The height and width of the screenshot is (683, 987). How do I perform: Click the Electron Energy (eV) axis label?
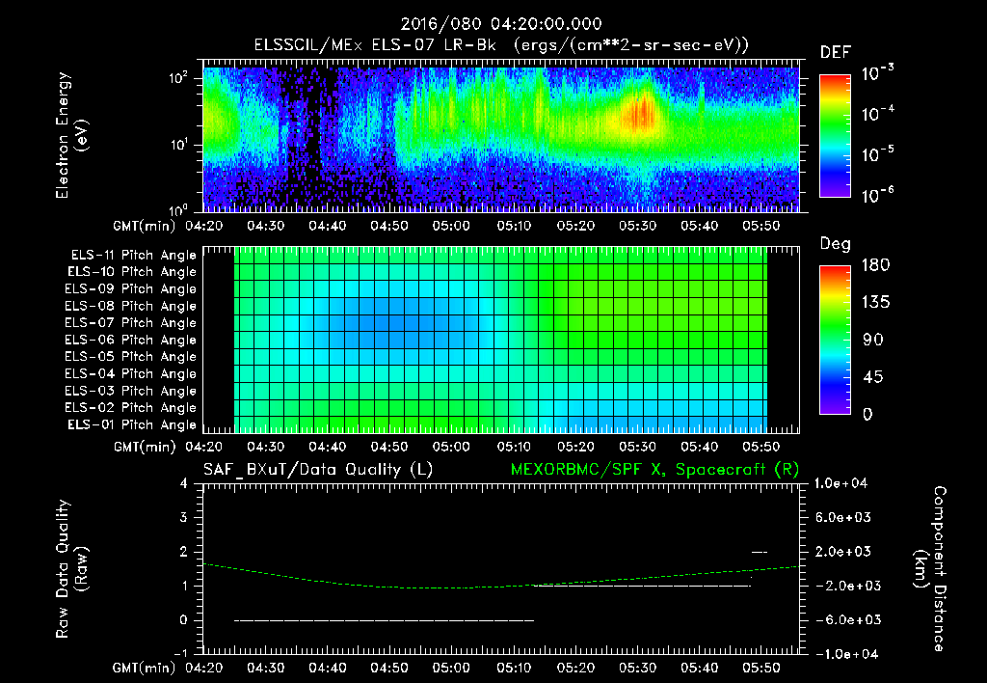point(71,135)
